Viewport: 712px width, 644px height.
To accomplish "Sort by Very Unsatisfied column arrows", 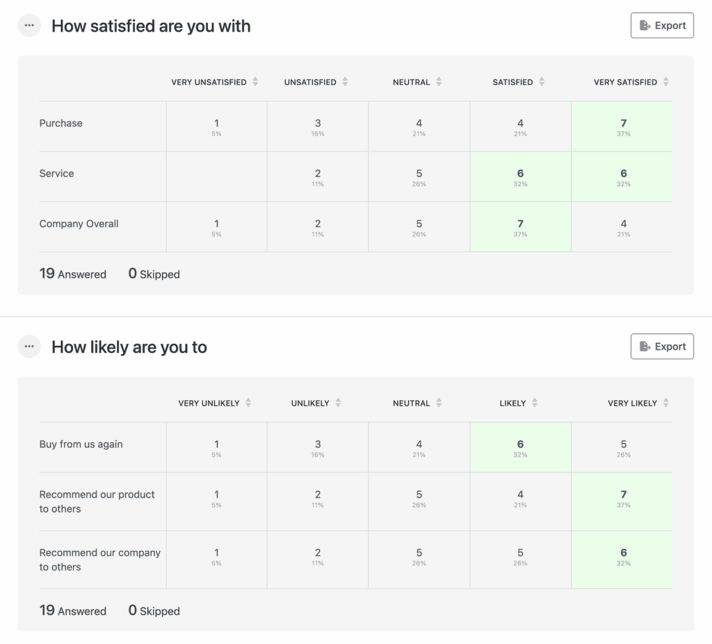I will click(255, 82).
